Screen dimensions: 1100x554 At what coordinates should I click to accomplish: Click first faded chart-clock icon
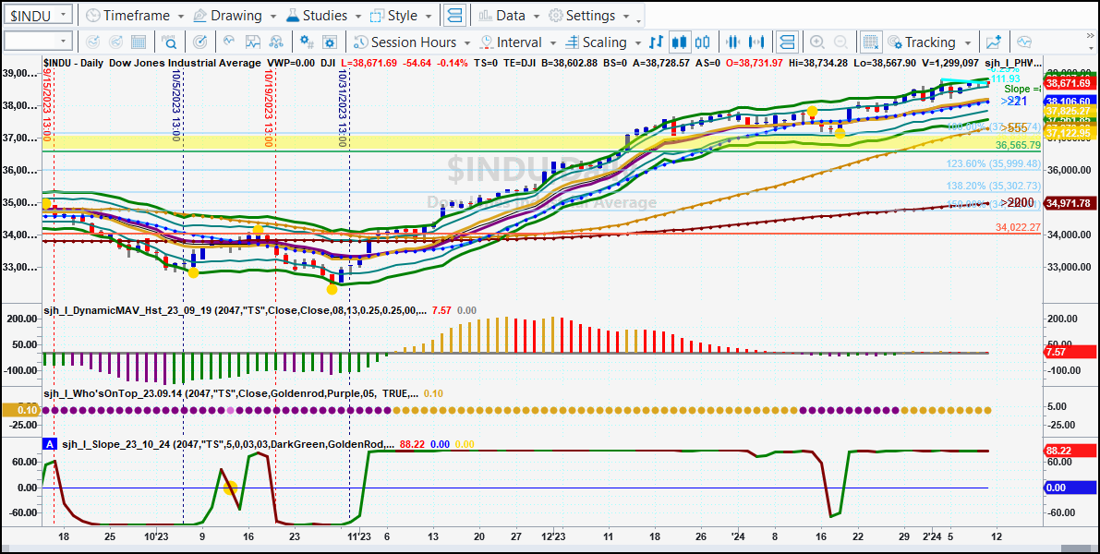(x=92, y=42)
